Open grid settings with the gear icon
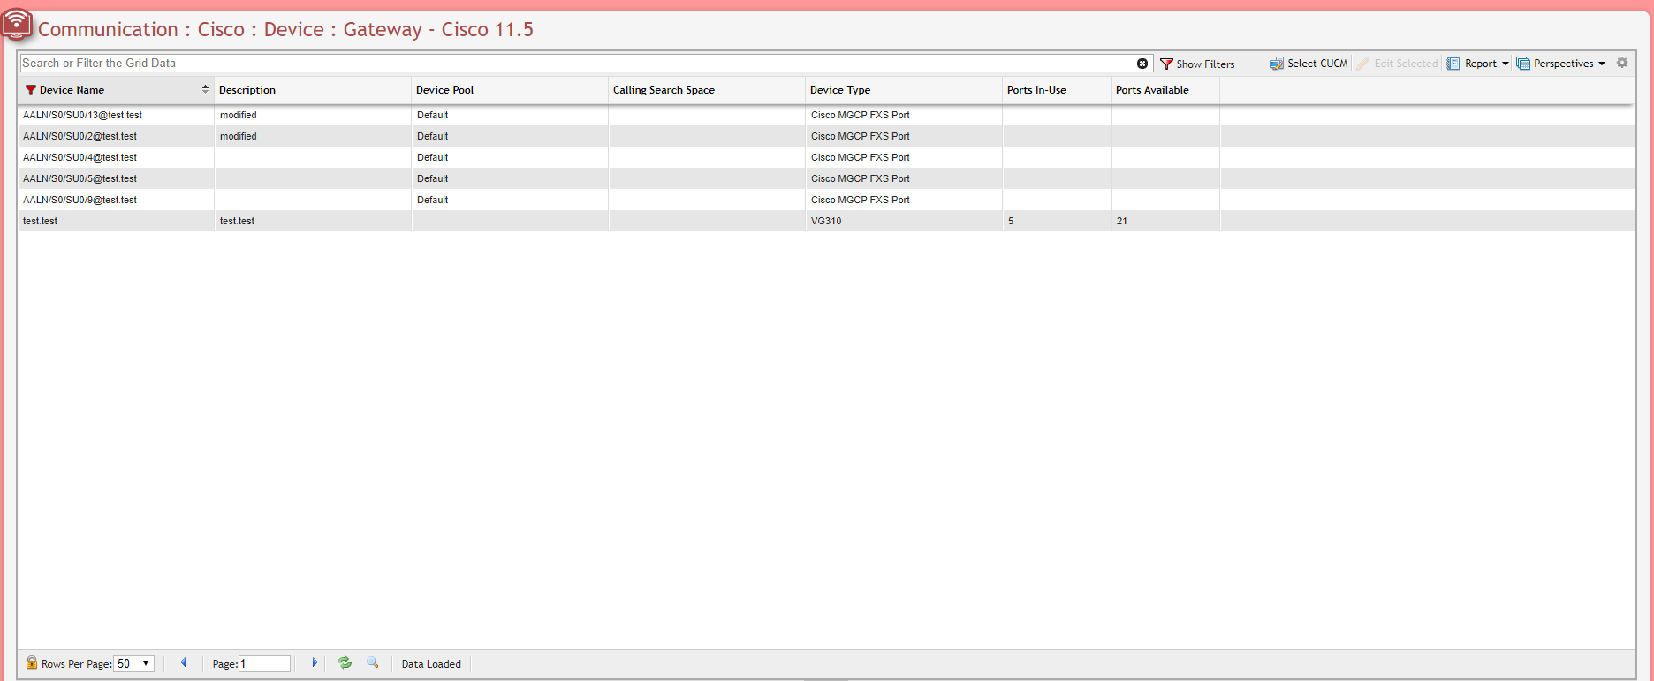This screenshot has height=681, width=1654. (1622, 63)
